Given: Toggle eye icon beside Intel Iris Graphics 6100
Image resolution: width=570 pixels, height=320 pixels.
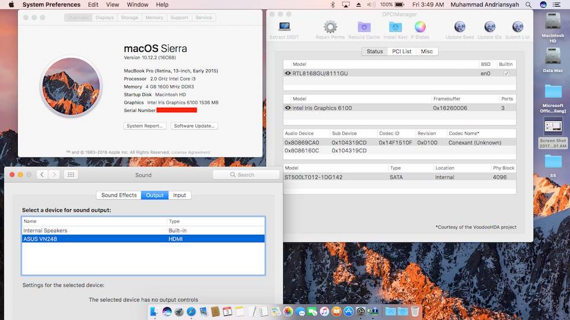Looking at the screenshot, I should point(287,108).
